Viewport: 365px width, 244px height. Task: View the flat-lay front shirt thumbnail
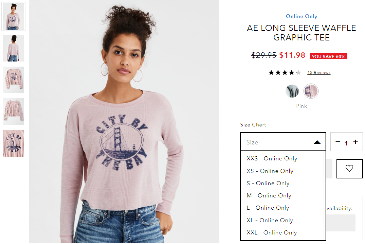pyautogui.click(x=14, y=80)
